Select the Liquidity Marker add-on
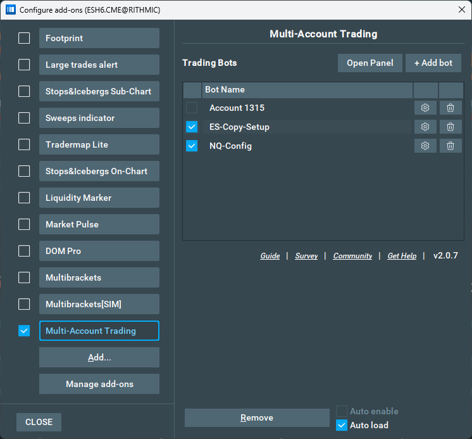Viewport: 472px width, 439px height. pos(99,198)
